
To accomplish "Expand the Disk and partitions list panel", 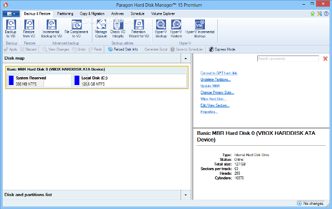I will pyautogui.click(x=186, y=195).
